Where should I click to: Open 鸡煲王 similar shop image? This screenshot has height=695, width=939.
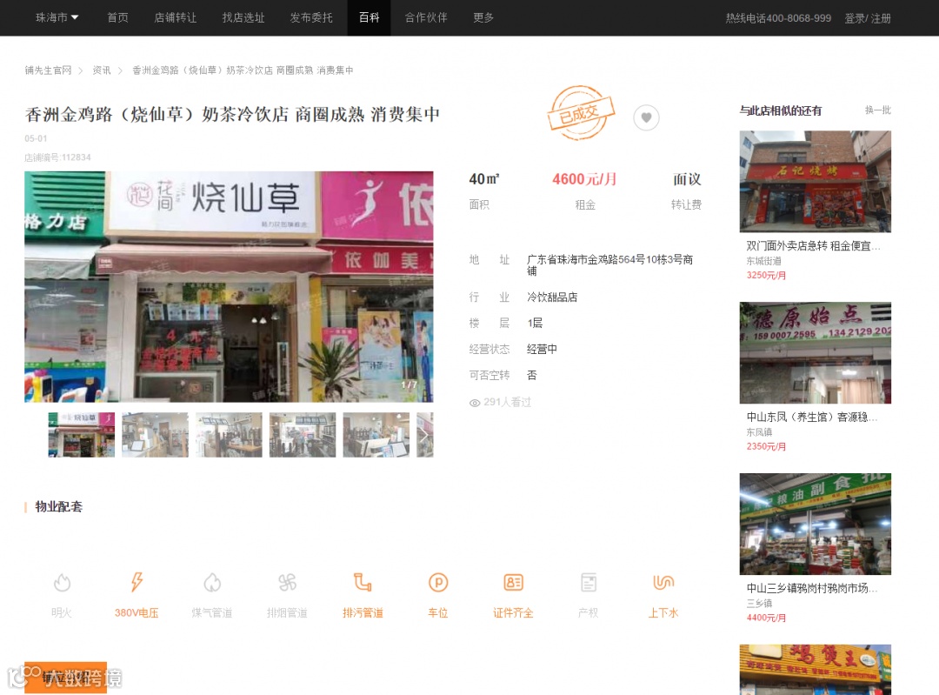coord(815,670)
